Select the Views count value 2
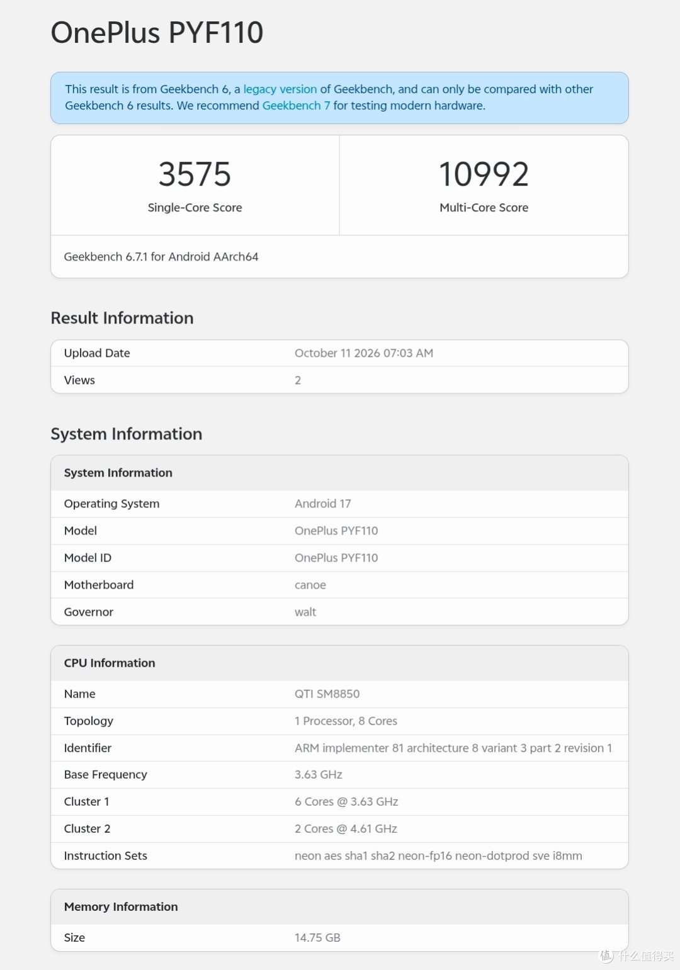Image resolution: width=680 pixels, height=970 pixels. tap(298, 380)
